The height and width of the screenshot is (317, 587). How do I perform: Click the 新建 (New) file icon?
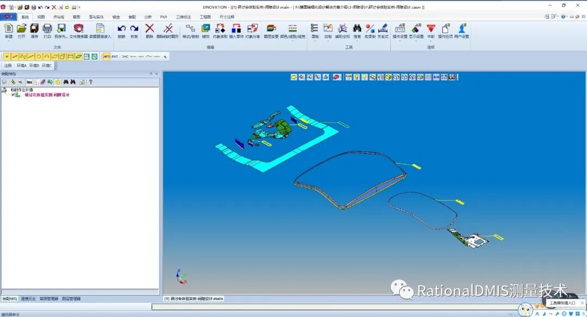9,28
